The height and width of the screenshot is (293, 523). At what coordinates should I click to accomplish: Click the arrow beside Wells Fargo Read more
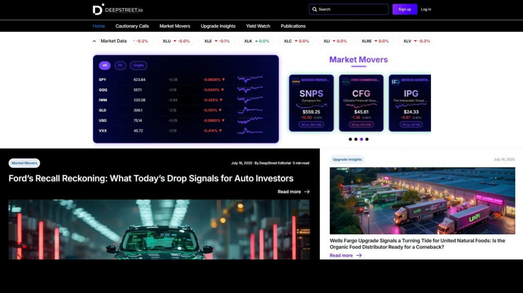tap(359, 255)
